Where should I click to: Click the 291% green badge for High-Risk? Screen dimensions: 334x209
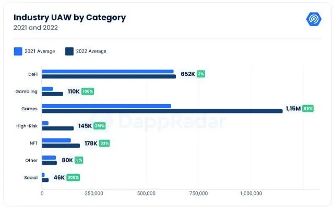point(100,126)
